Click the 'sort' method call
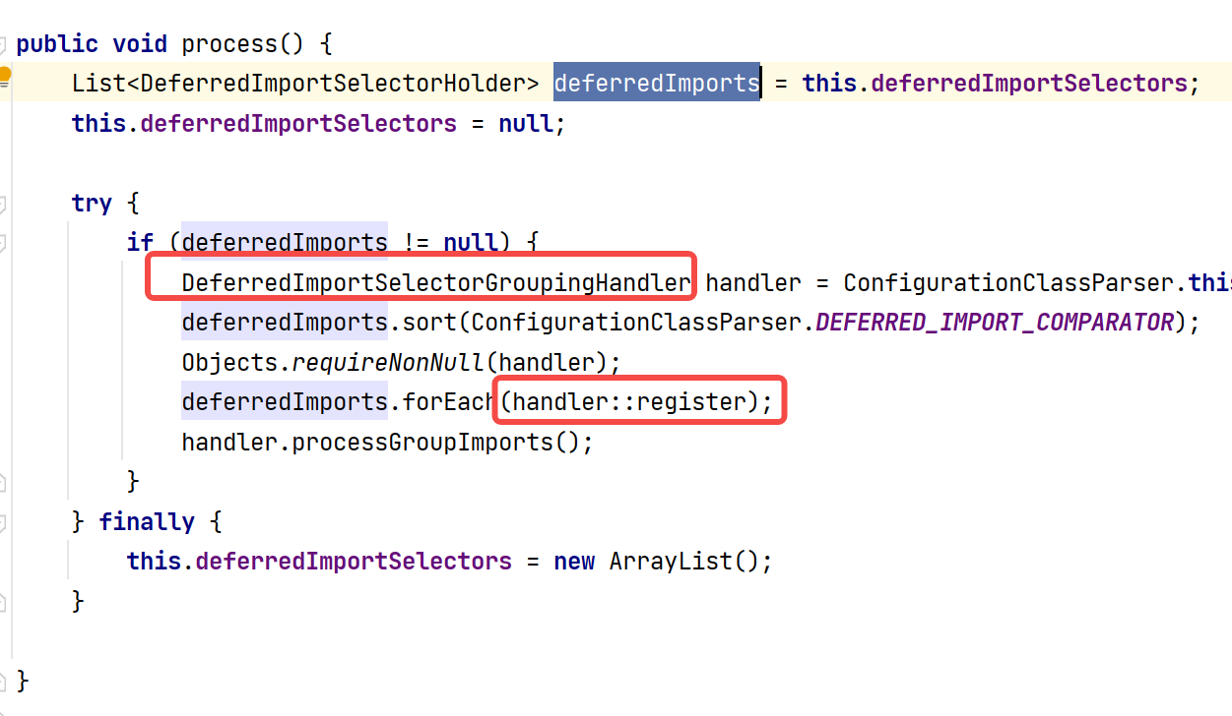This screenshot has width=1232, height=716. [x=429, y=323]
